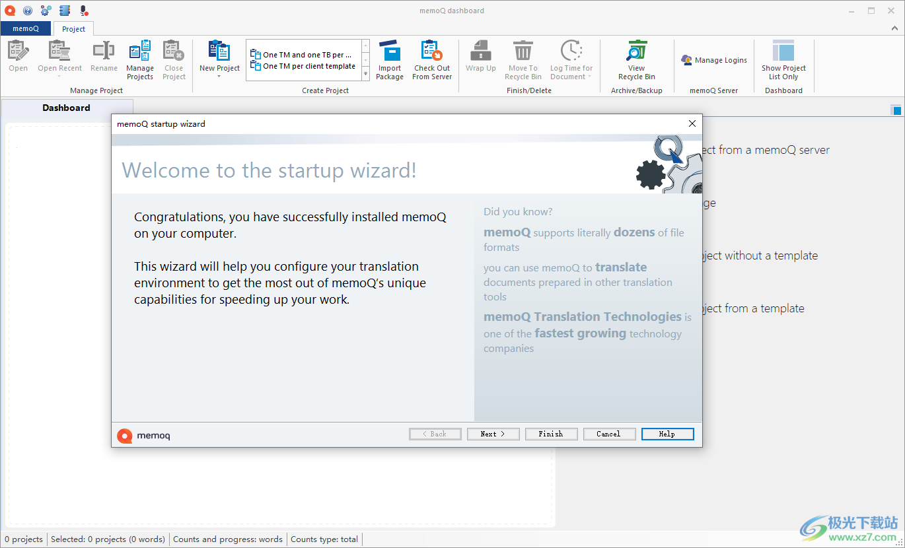Click the Wrap Up icon
This screenshot has height=548, width=905.
(480, 59)
